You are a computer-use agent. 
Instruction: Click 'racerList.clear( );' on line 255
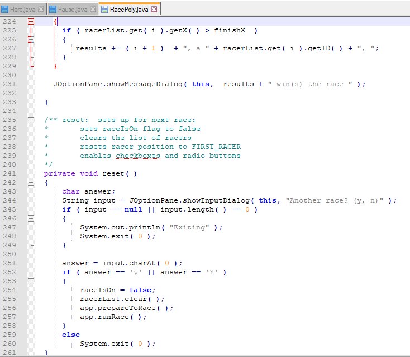point(122,299)
